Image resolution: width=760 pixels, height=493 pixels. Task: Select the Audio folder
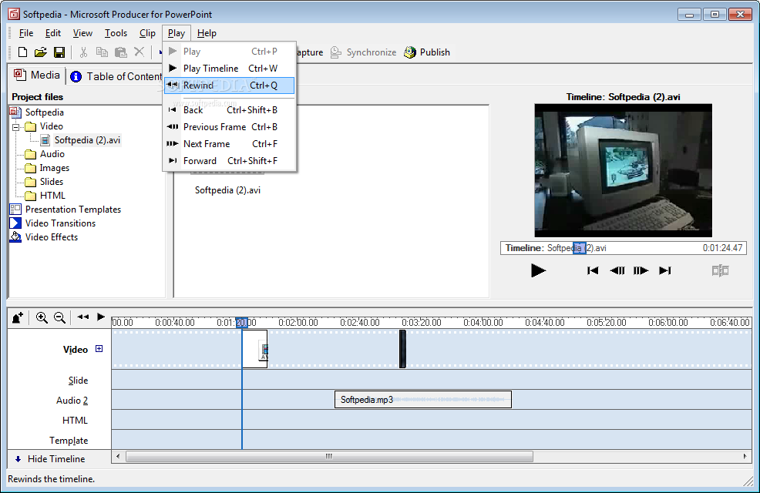(52, 154)
